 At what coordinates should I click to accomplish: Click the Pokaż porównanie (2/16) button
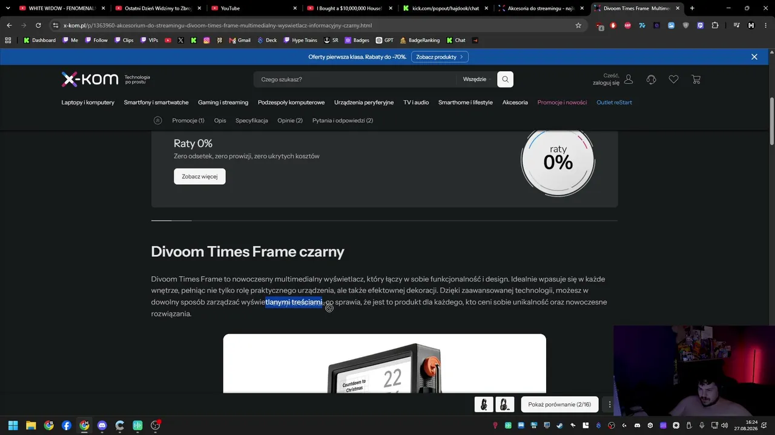[559, 404]
